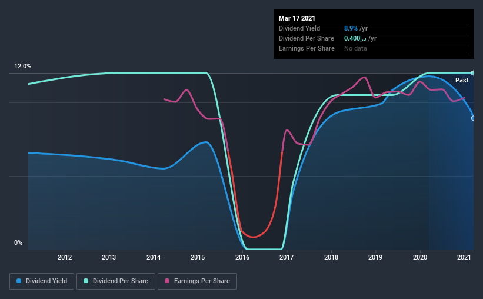Click the 2014 x-axis label
Image resolution: width=483 pixels, height=299 pixels.
(154, 257)
